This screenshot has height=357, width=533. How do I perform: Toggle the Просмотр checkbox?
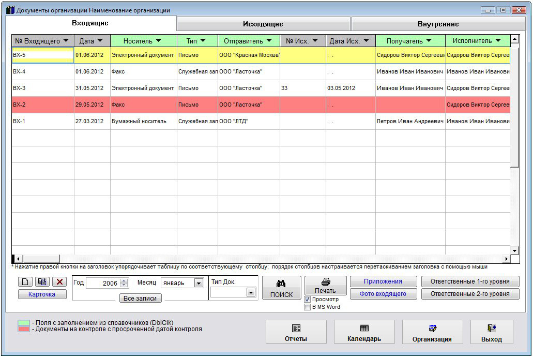(x=308, y=300)
